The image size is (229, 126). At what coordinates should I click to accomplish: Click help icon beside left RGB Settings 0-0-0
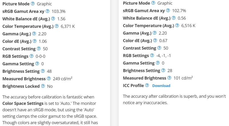[x=31, y=56]
